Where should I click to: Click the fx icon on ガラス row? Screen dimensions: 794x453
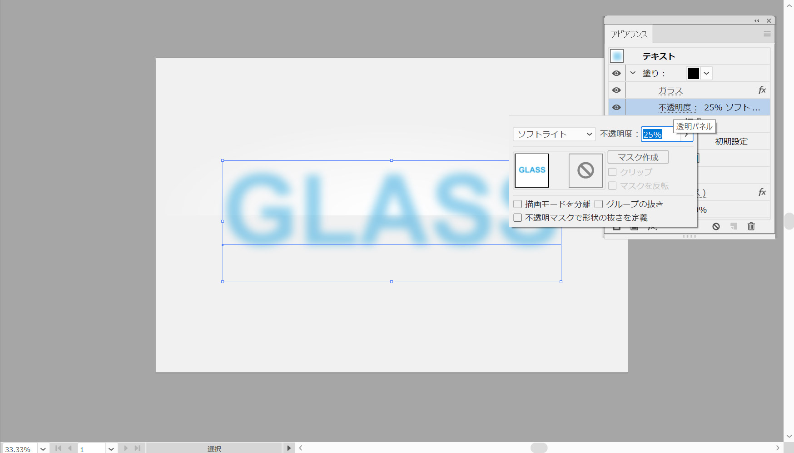pos(762,90)
